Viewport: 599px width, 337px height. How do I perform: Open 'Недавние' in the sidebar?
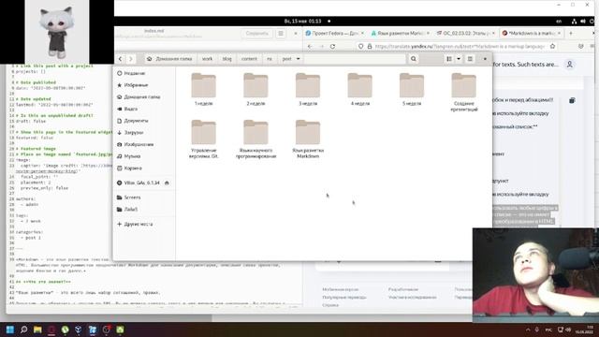point(144,73)
